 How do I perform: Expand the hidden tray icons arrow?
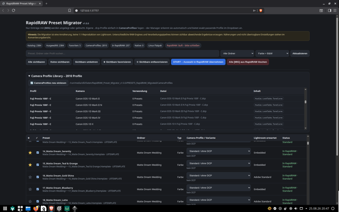point(306,209)
